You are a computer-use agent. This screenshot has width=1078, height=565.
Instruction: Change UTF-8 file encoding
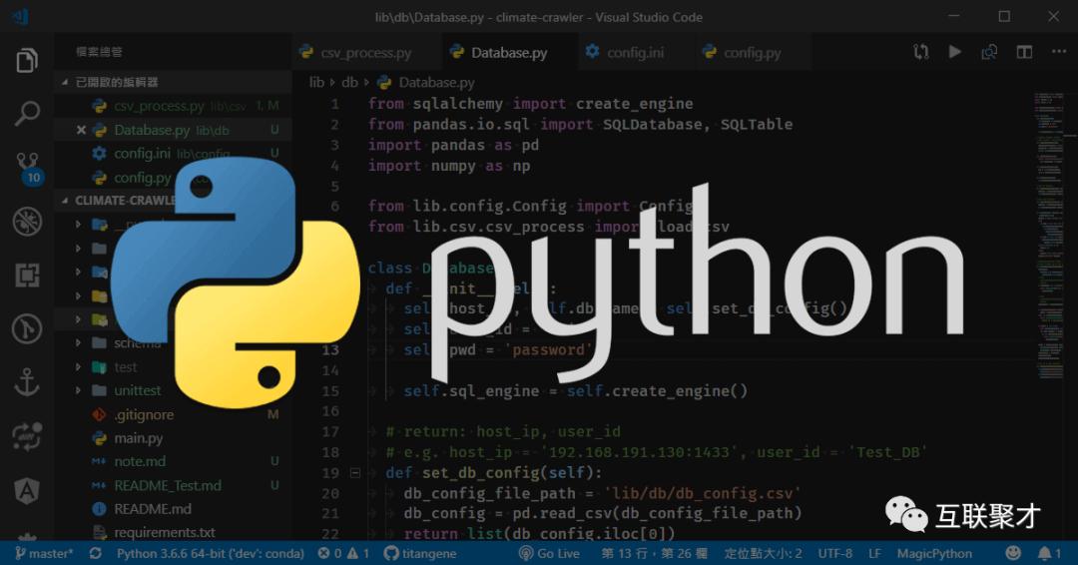[x=835, y=553]
